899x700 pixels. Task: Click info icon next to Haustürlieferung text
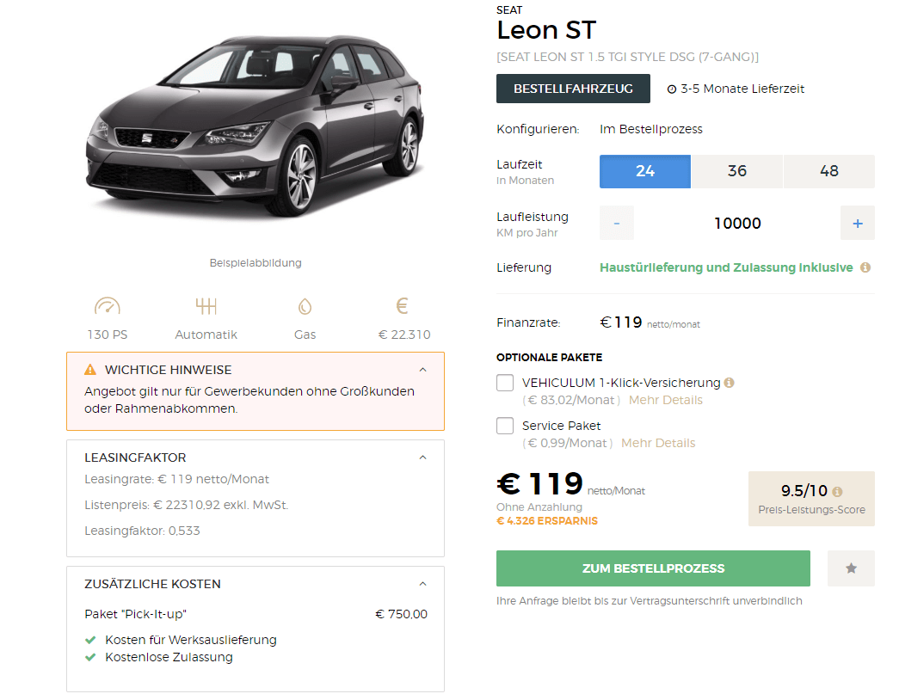(865, 267)
